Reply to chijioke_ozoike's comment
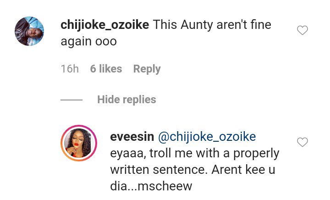 click(147, 69)
